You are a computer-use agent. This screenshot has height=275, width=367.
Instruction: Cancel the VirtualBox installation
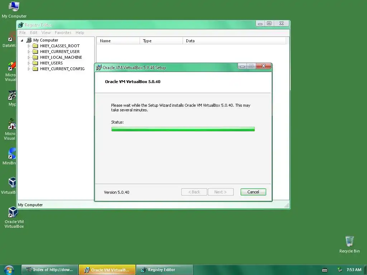pos(253,192)
